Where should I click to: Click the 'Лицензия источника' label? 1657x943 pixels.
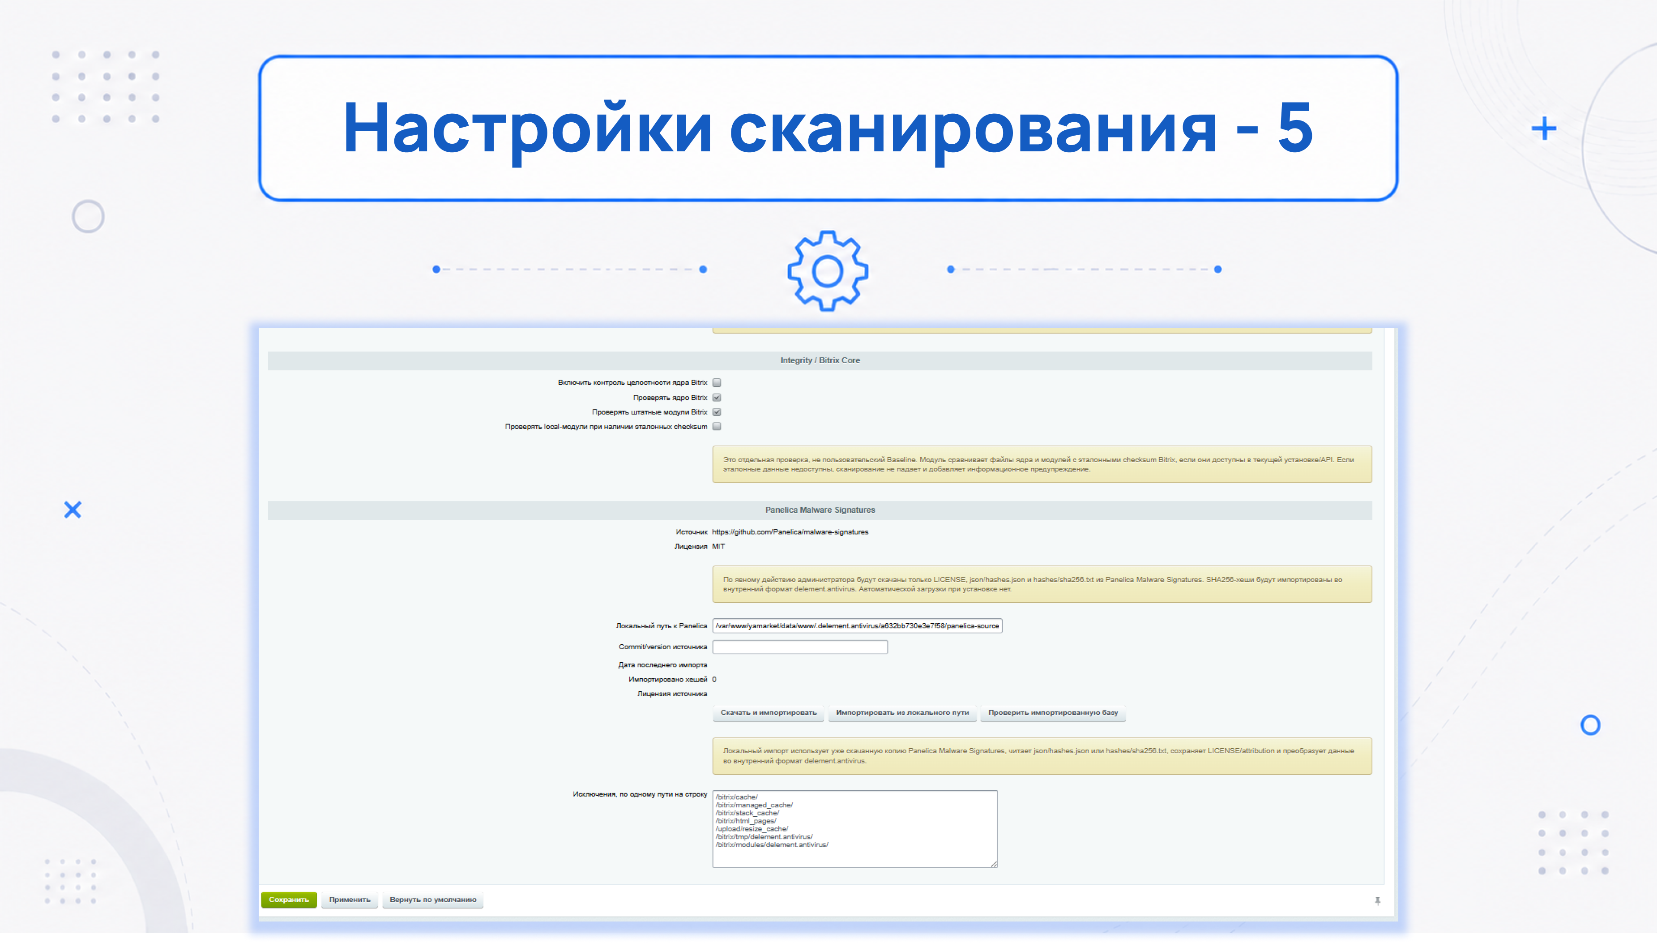click(x=672, y=694)
